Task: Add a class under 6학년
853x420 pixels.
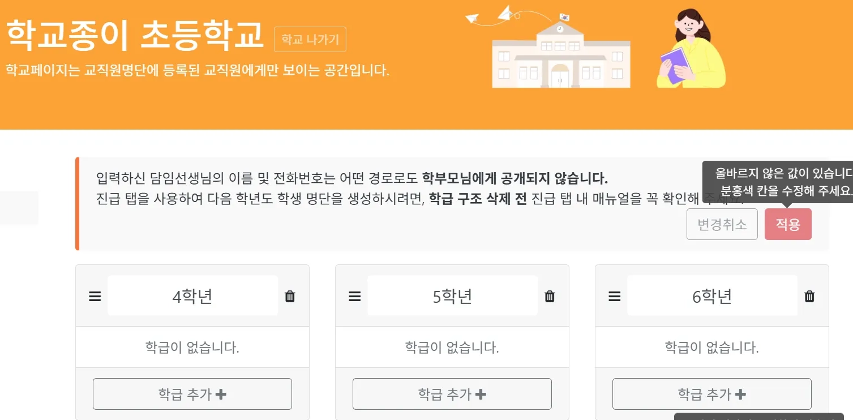Action: tap(711, 394)
